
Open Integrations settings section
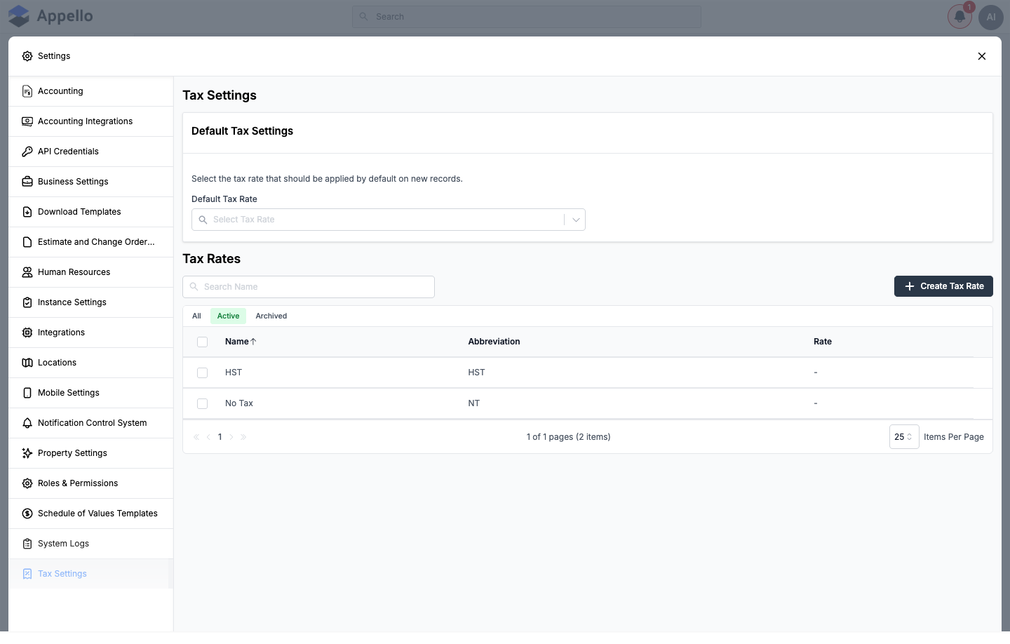click(90, 333)
